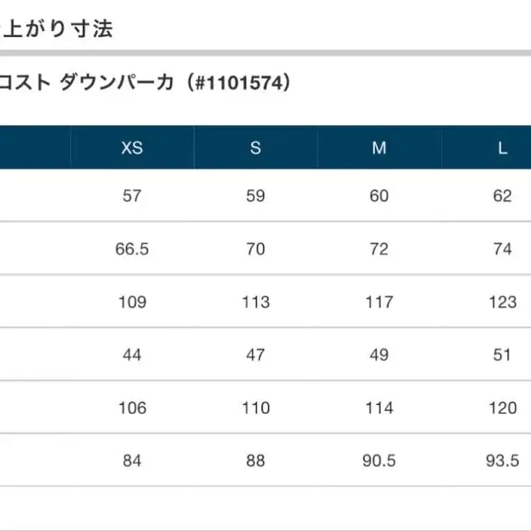Click the M size column header
Image resolution: width=531 pixels, height=531 pixels.
(379, 148)
